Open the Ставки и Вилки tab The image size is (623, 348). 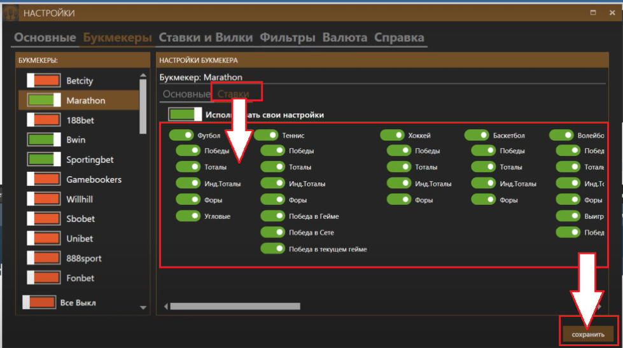click(206, 38)
